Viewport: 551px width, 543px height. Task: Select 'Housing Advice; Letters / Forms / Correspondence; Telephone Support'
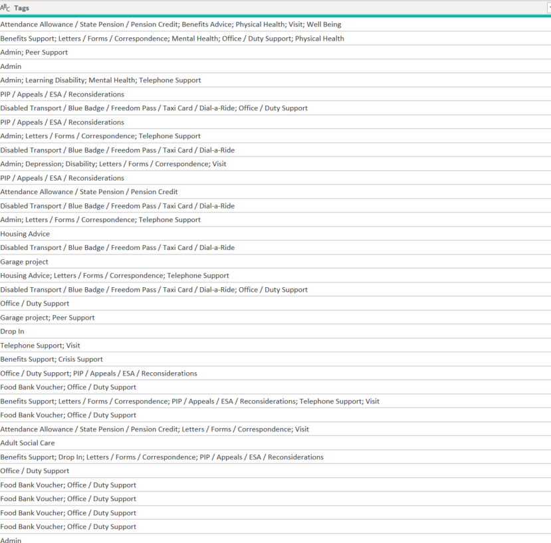point(275,276)
